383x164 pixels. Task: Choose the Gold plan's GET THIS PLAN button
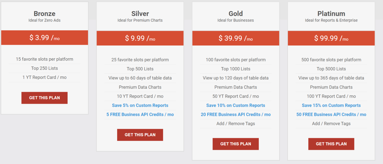[x=236, y=144]
